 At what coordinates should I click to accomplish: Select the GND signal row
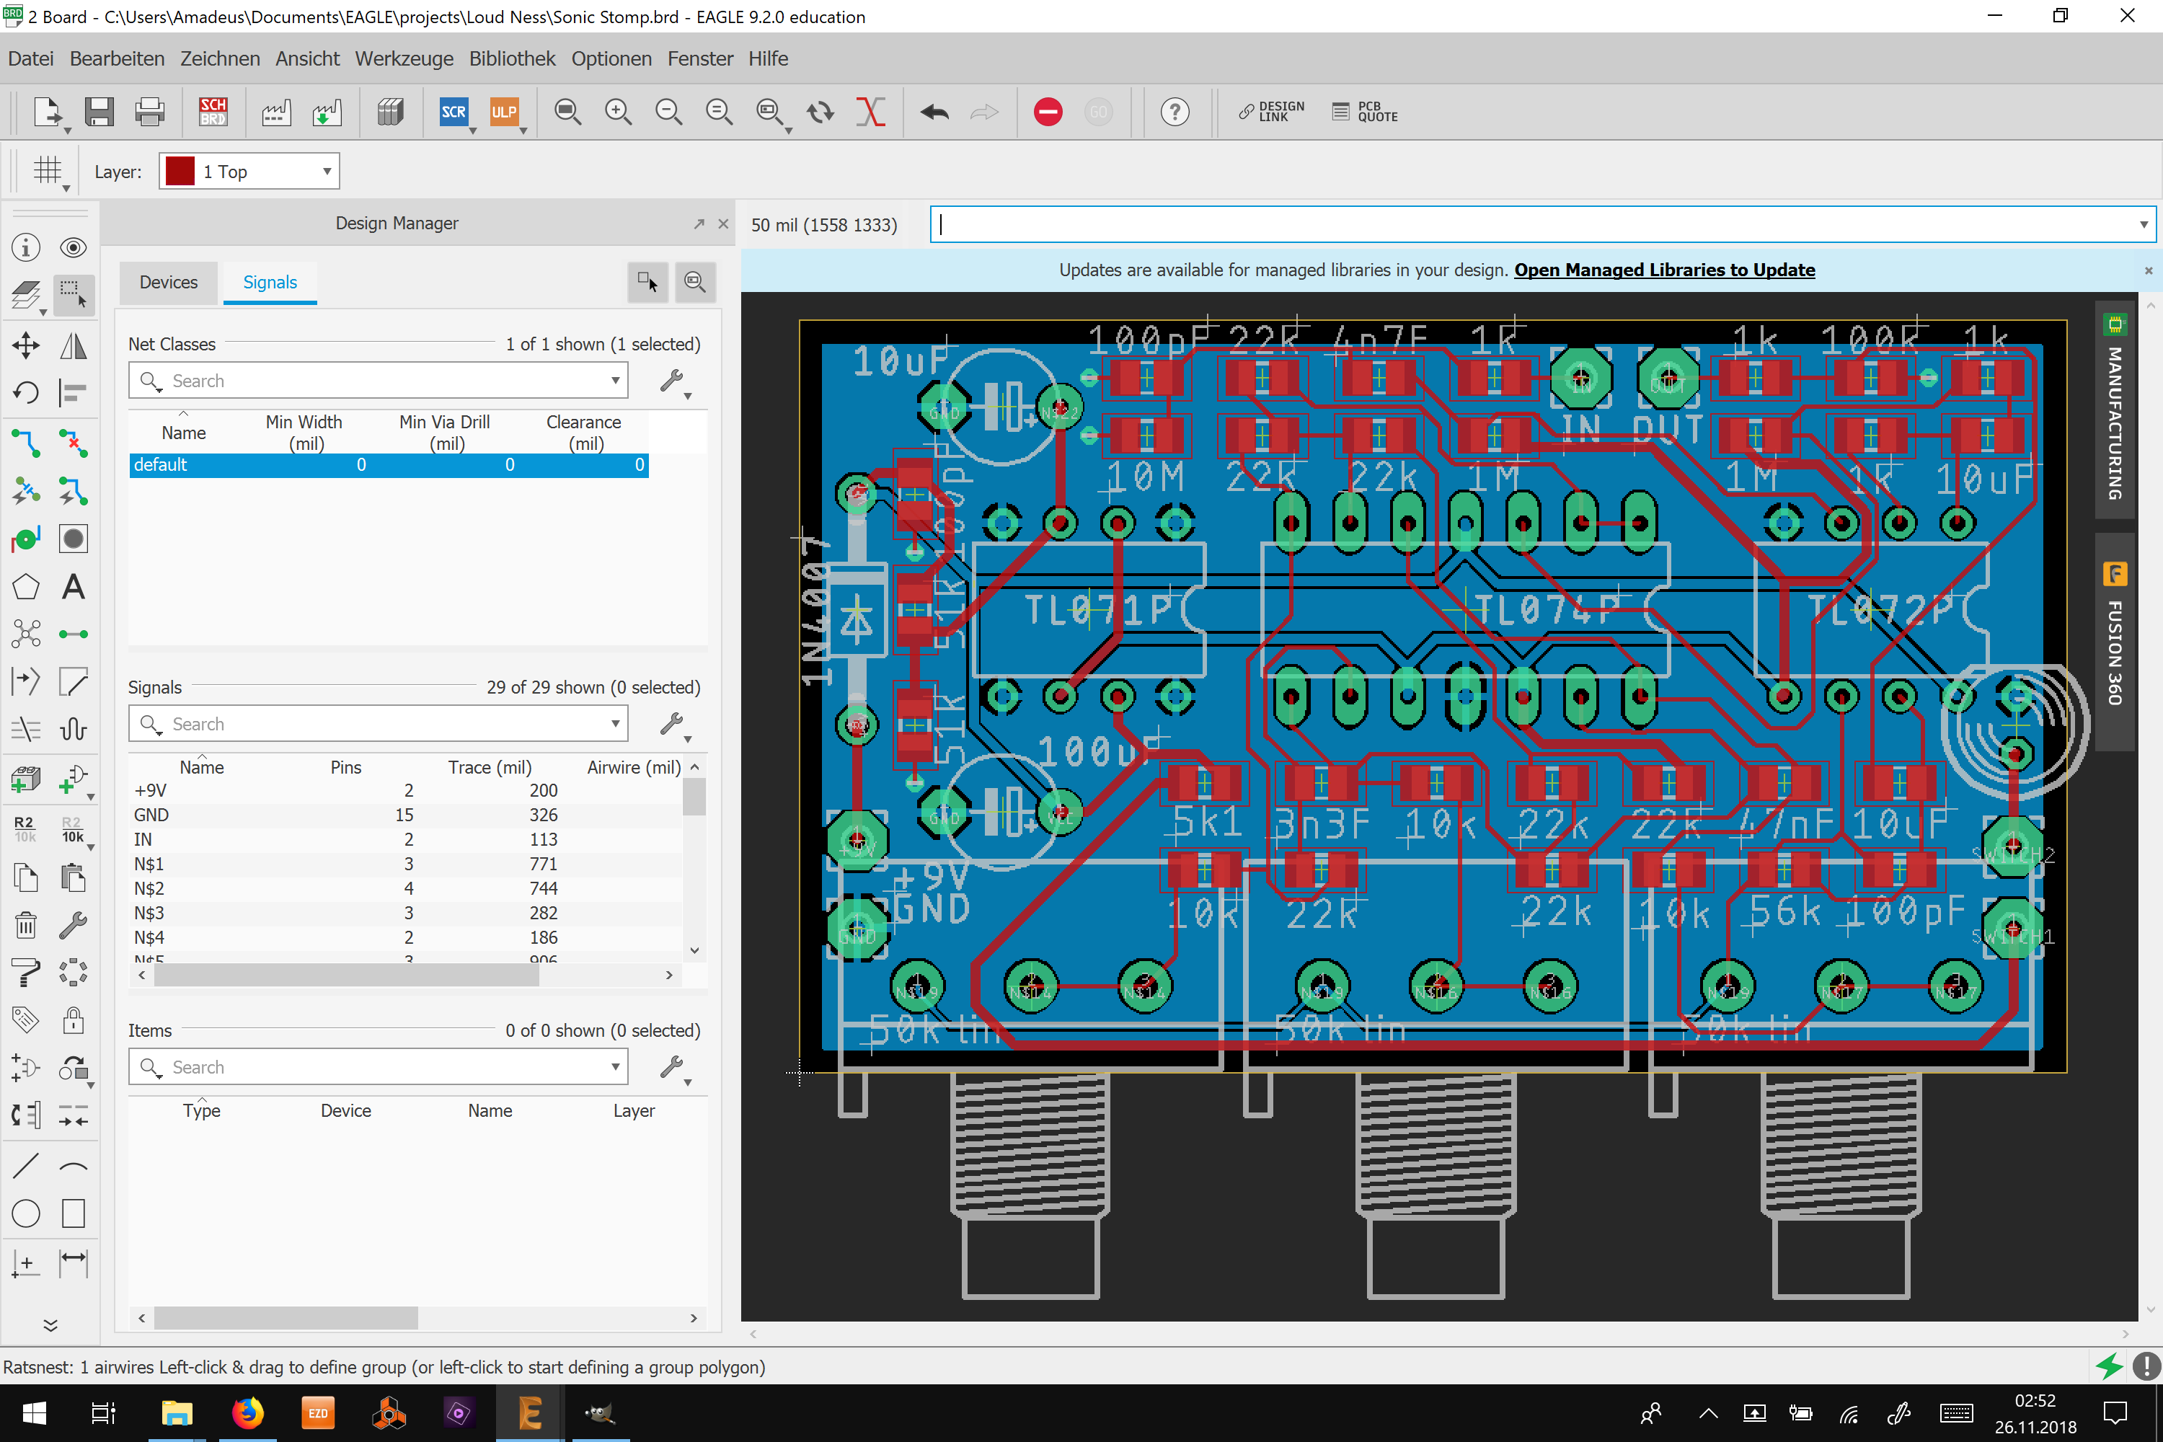[x=404, y=815]
